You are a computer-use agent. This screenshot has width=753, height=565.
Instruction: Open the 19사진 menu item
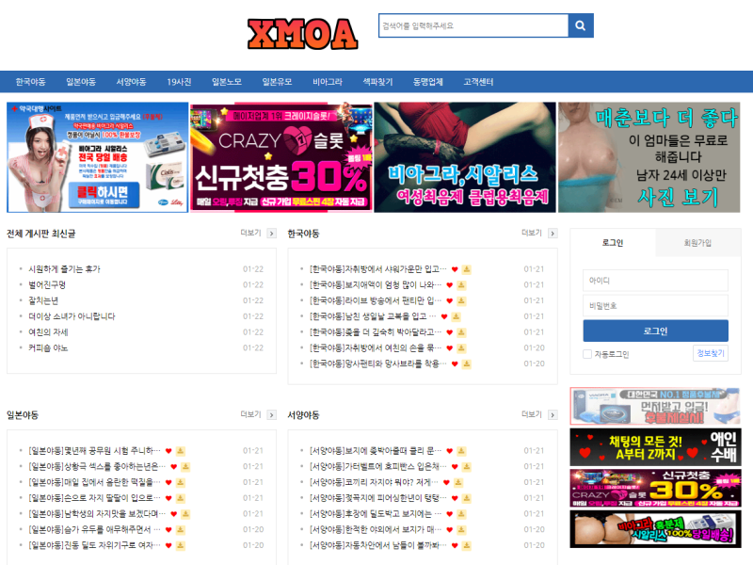179,82
